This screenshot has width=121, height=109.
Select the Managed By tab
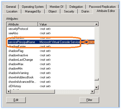pos(33,11)
